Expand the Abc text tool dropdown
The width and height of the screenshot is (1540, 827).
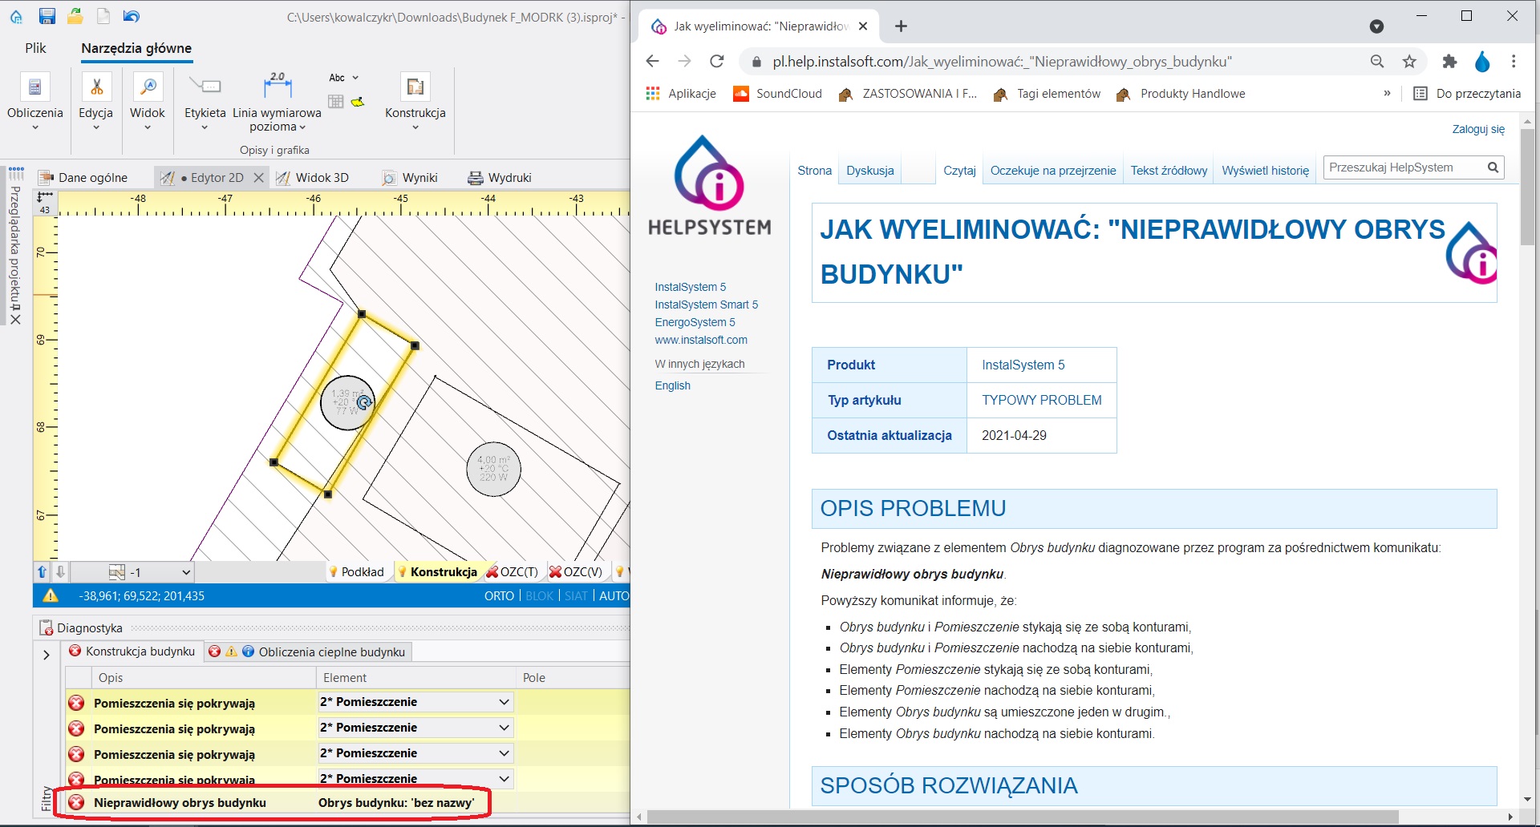click(x=355, y=78)
